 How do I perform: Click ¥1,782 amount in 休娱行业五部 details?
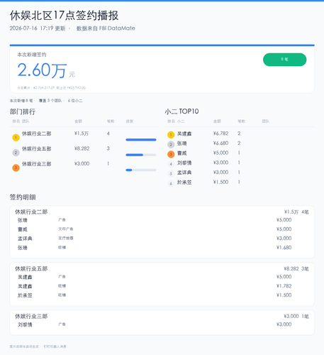click(x=284, y=286)
